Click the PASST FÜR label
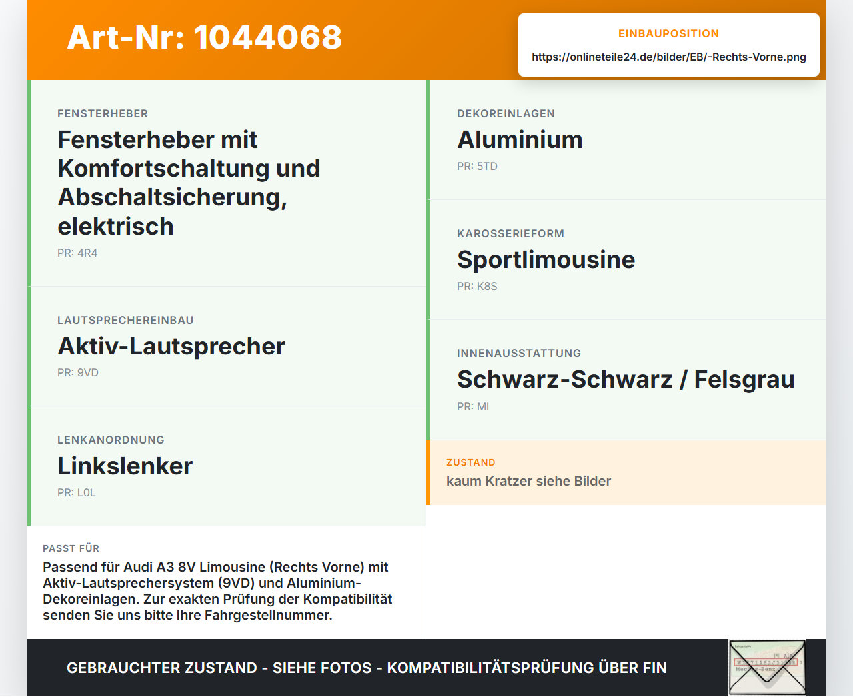 (71, 548)
